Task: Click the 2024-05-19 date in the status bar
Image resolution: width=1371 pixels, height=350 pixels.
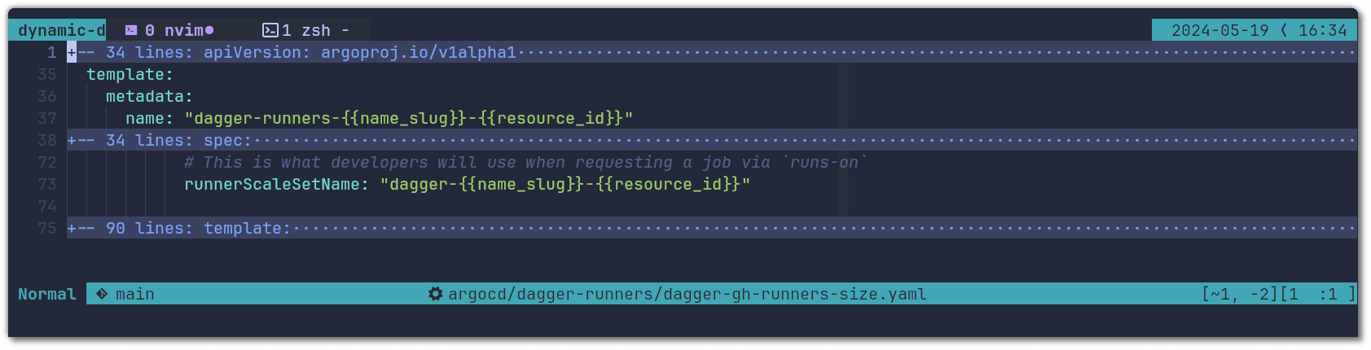Action: coord(1219,30)
